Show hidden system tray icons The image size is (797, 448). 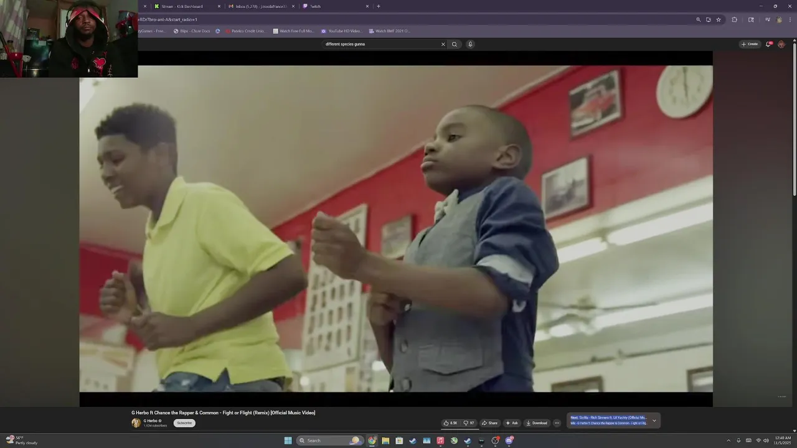pos(729,441)
